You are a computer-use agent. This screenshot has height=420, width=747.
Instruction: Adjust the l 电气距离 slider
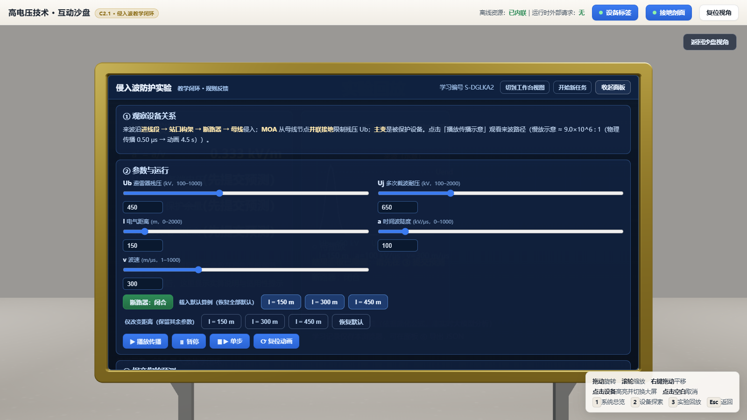click(246, 231)
